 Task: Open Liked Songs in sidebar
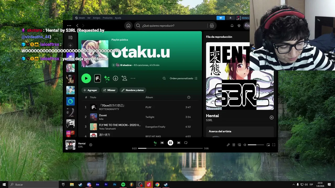click(x=70, y=57)
